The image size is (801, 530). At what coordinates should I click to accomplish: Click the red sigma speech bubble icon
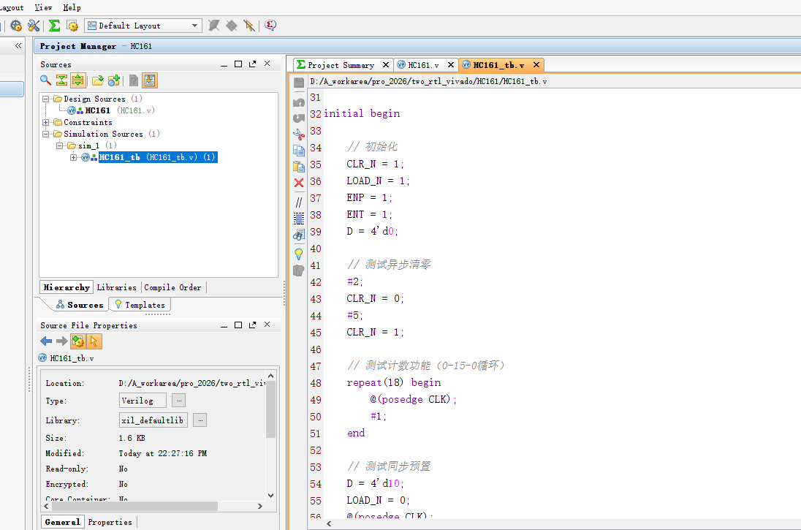(x=270, y=26)
